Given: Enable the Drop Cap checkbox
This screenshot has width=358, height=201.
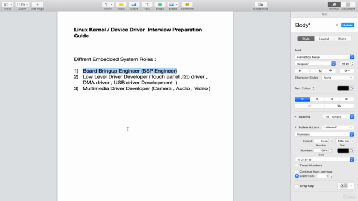Looking at the screenshot, I should click(x=297, y=186).
